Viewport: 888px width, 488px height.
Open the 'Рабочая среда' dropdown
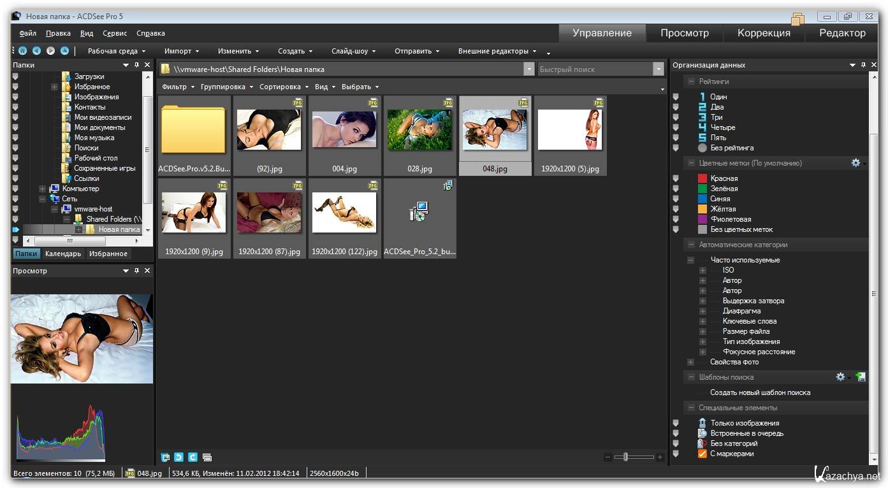tap(117, 51)
